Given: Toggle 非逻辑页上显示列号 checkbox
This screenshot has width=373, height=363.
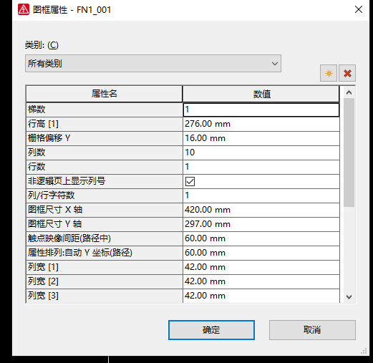Looking at the screenshot, I should click(x=190, y=181).
